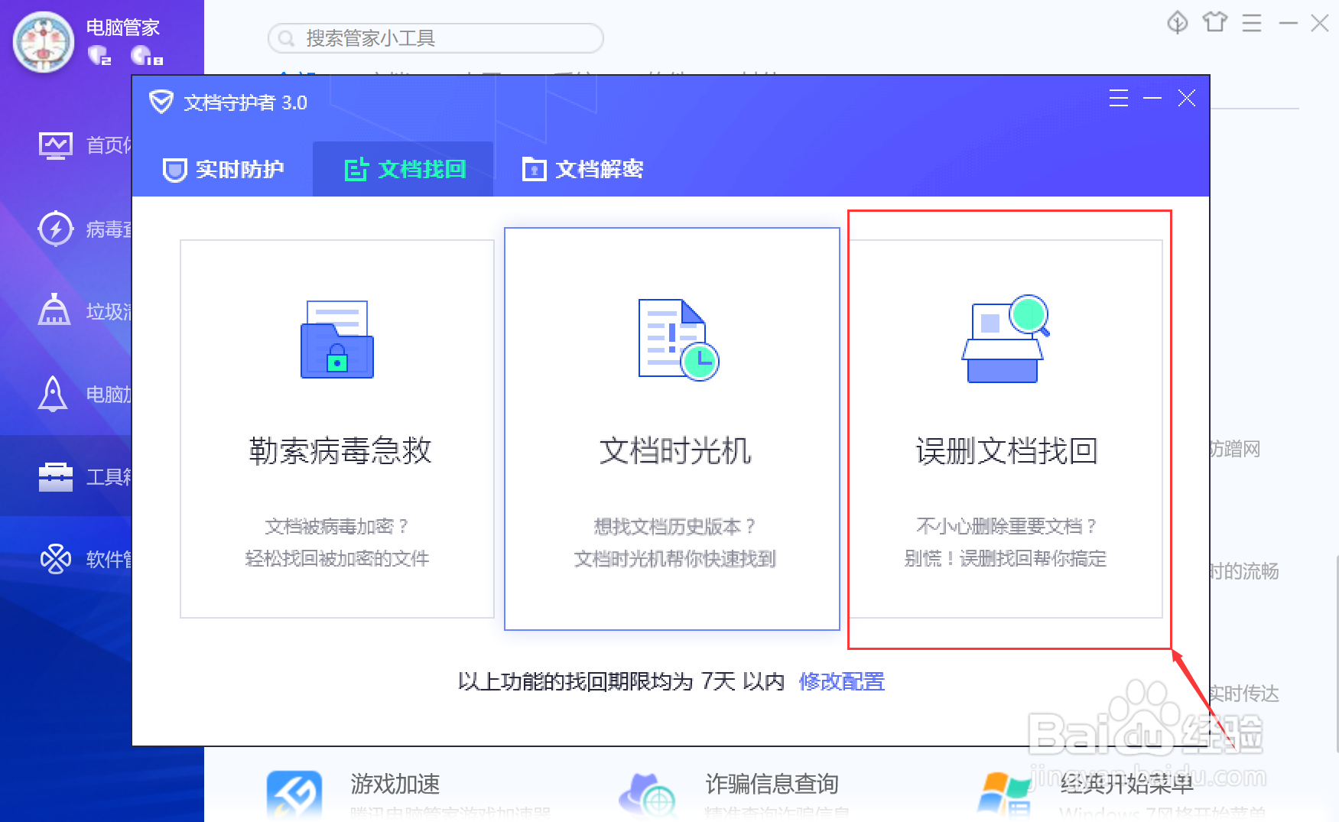
Task: Click the 电脑管家 title text
Action: 123,28
